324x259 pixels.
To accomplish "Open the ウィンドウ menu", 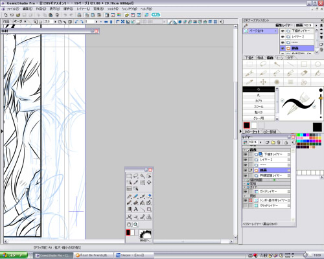I will tap(129, 9).
